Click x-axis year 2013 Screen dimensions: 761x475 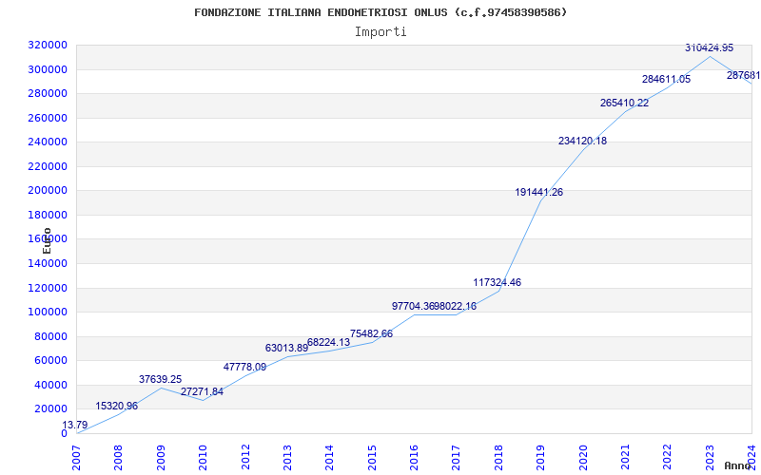287,458
